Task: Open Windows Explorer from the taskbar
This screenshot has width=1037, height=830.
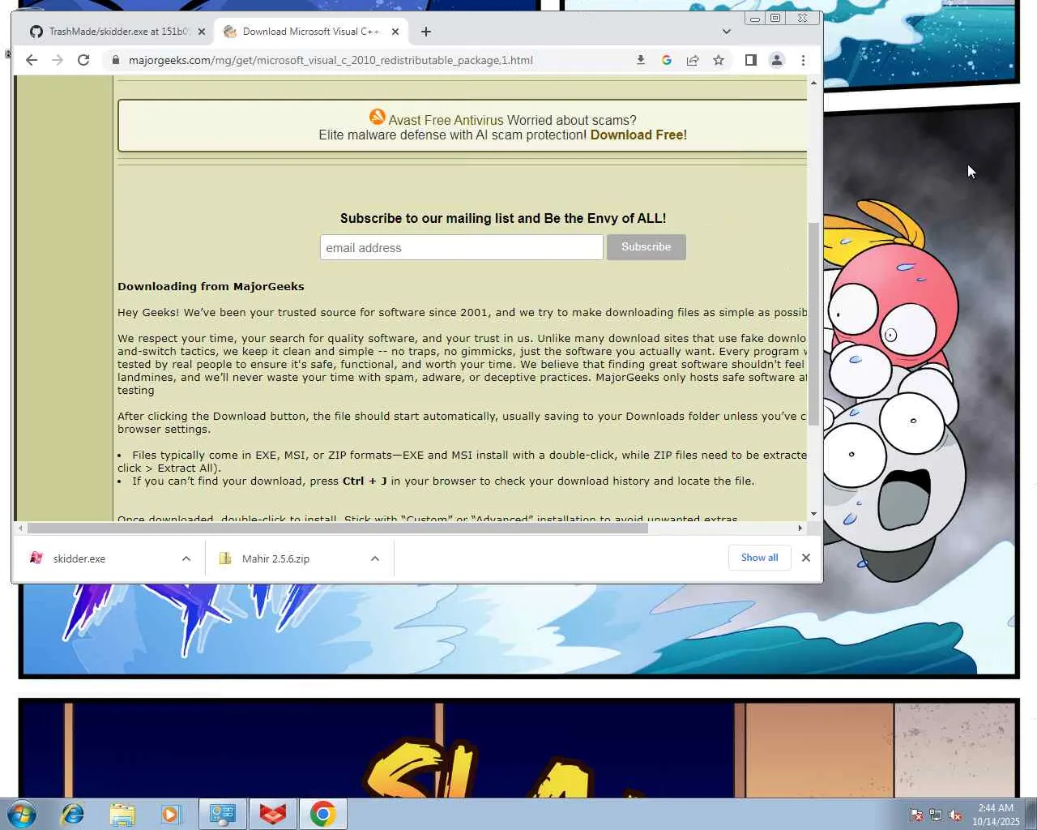Action: coord(122,814)
